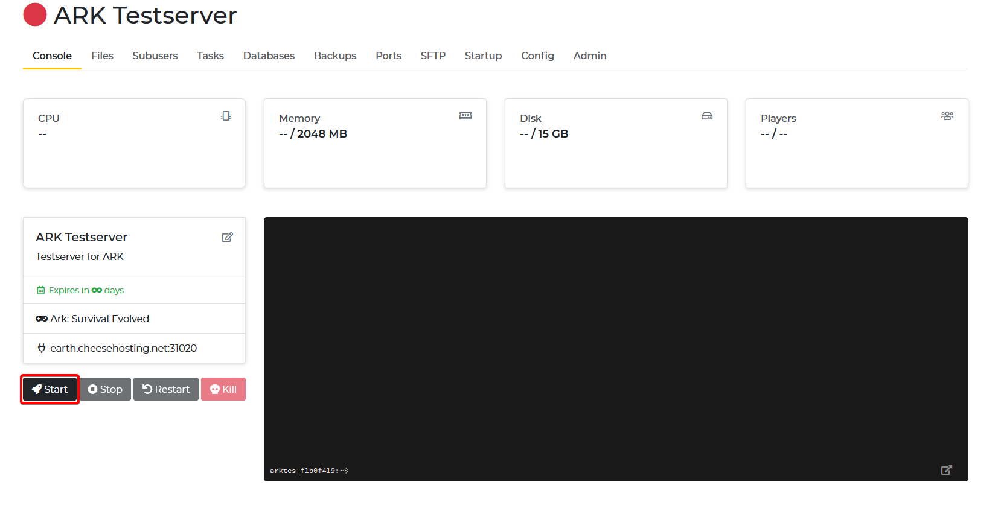Screen dimensions: 998x514
Task: Click the red server status indicator
Action: pyautogui.click(x=35, y=15)
